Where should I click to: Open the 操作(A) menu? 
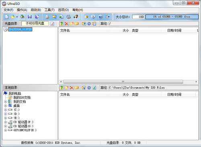[x=22, y=10]
